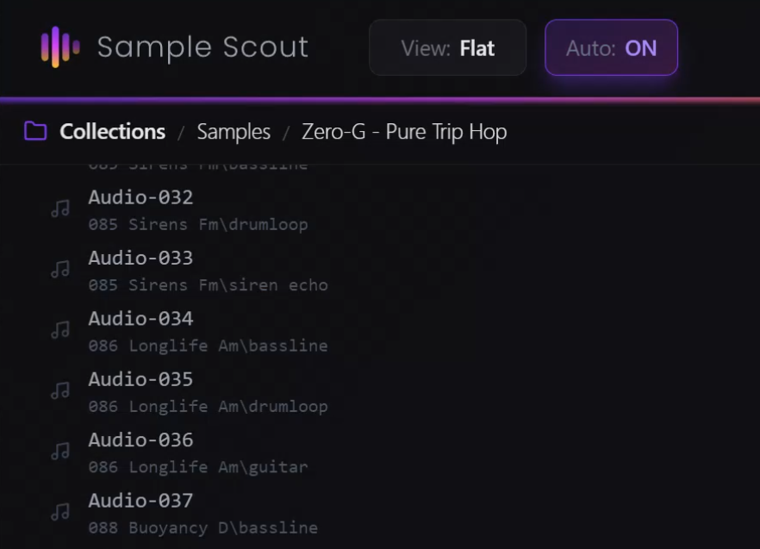This screenshot has width=760, height=549.
Task: Navigate to the Samples breadcrumb
Action: 234,132
